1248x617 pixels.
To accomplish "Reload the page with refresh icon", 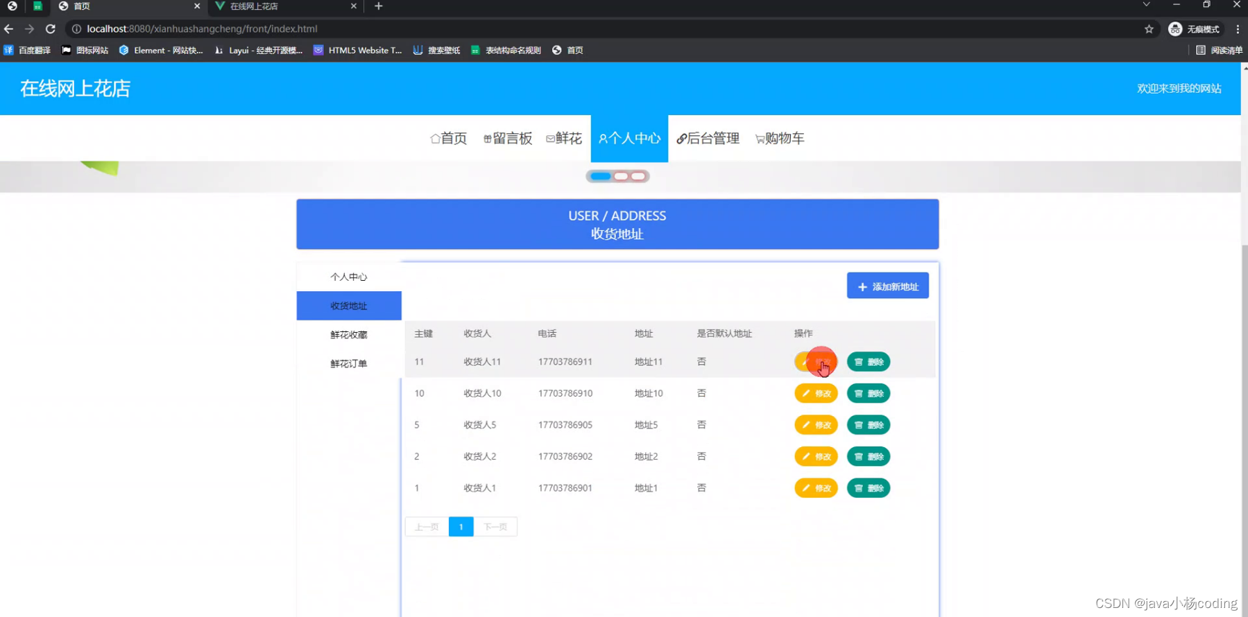I will point(51,29).
